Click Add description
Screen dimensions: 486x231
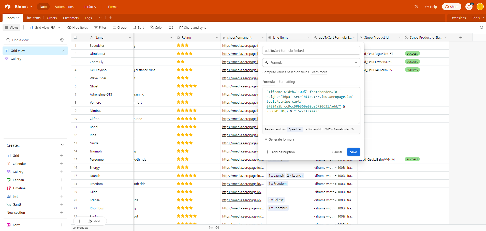280,152
